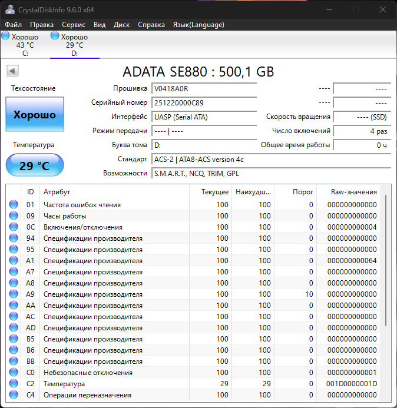Click the CrystalDiskInfo app icon in title bar
This screenshot has width=397, height=408.
[10, 9]
